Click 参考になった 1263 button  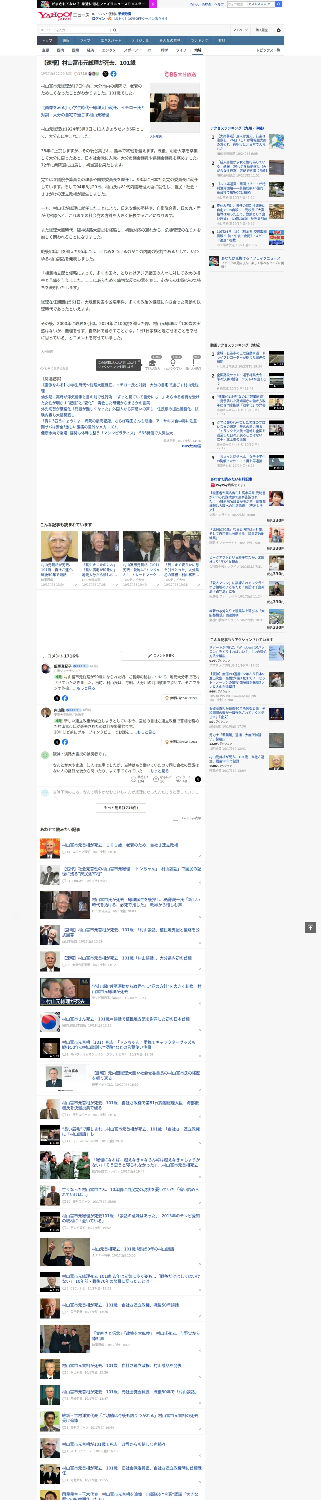coord(181,742)
